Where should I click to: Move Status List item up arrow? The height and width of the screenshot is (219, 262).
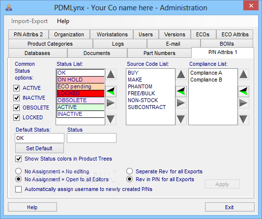111,75
